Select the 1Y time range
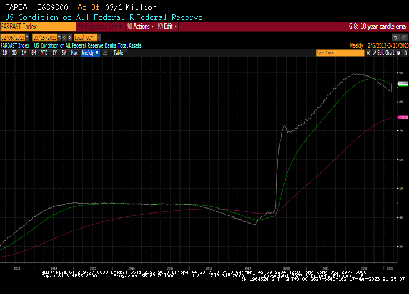409x294 pixels. [x=54, y=53]
